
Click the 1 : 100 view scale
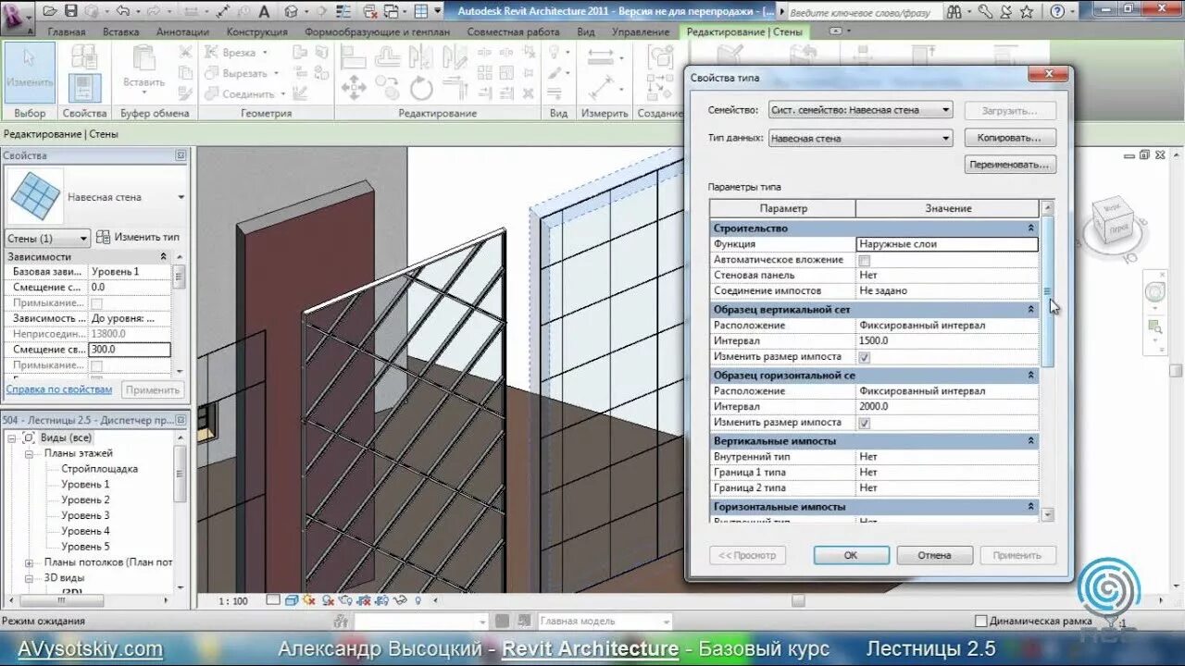[x=232, y=601]
